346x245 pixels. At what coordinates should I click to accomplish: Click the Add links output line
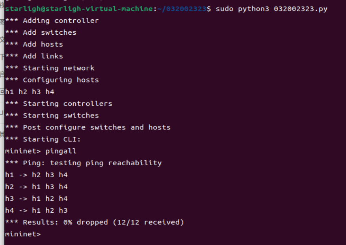click(x=34, y=56)
